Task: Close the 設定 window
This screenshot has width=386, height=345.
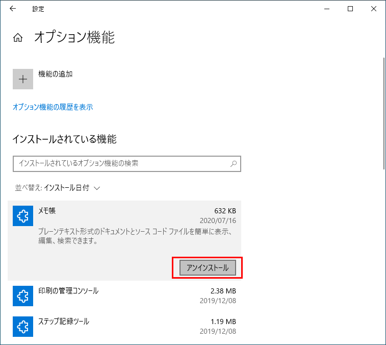Action: point(374,9)
